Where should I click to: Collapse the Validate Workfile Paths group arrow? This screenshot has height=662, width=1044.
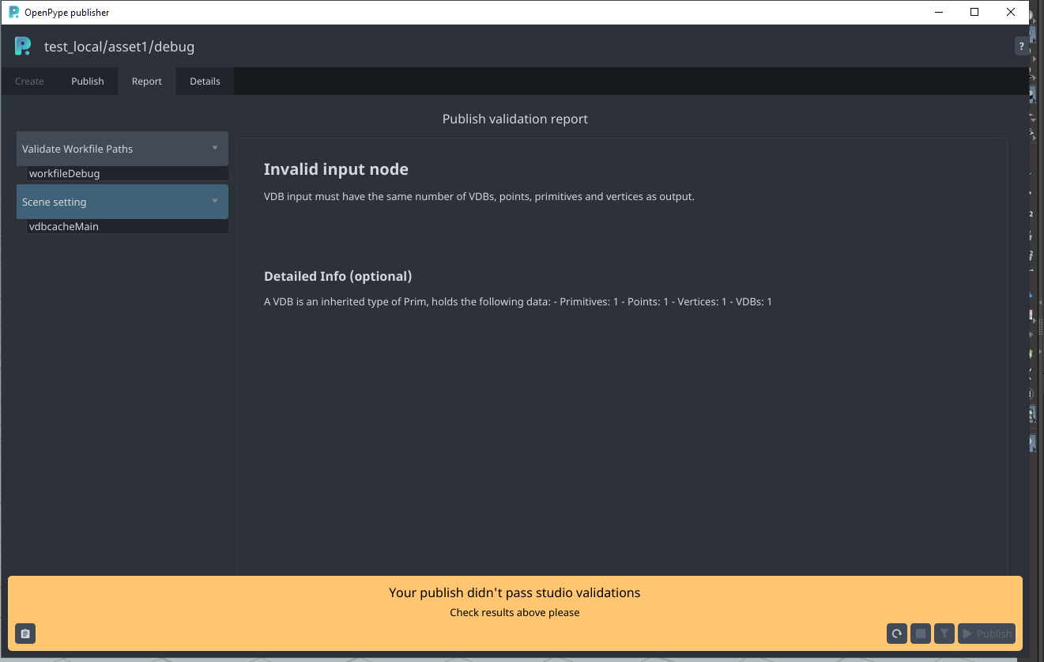(214, 148)
